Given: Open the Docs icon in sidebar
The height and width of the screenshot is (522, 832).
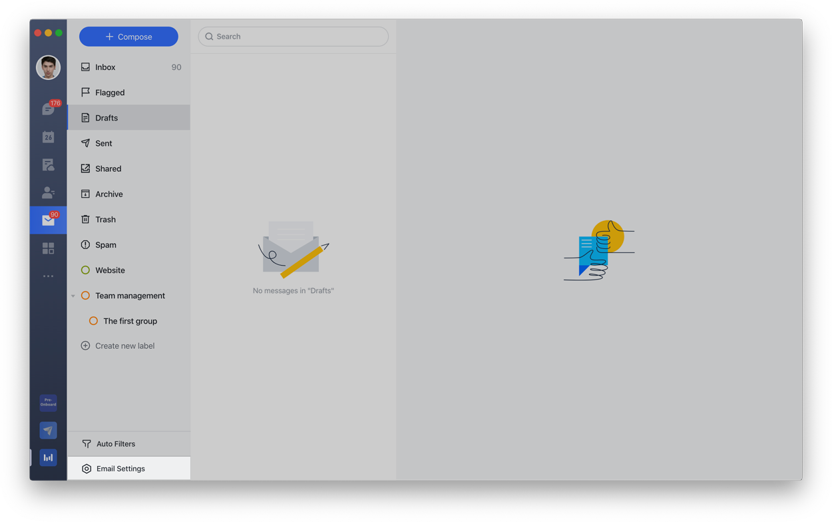Looking at the screenshot, I should point(48,164).
